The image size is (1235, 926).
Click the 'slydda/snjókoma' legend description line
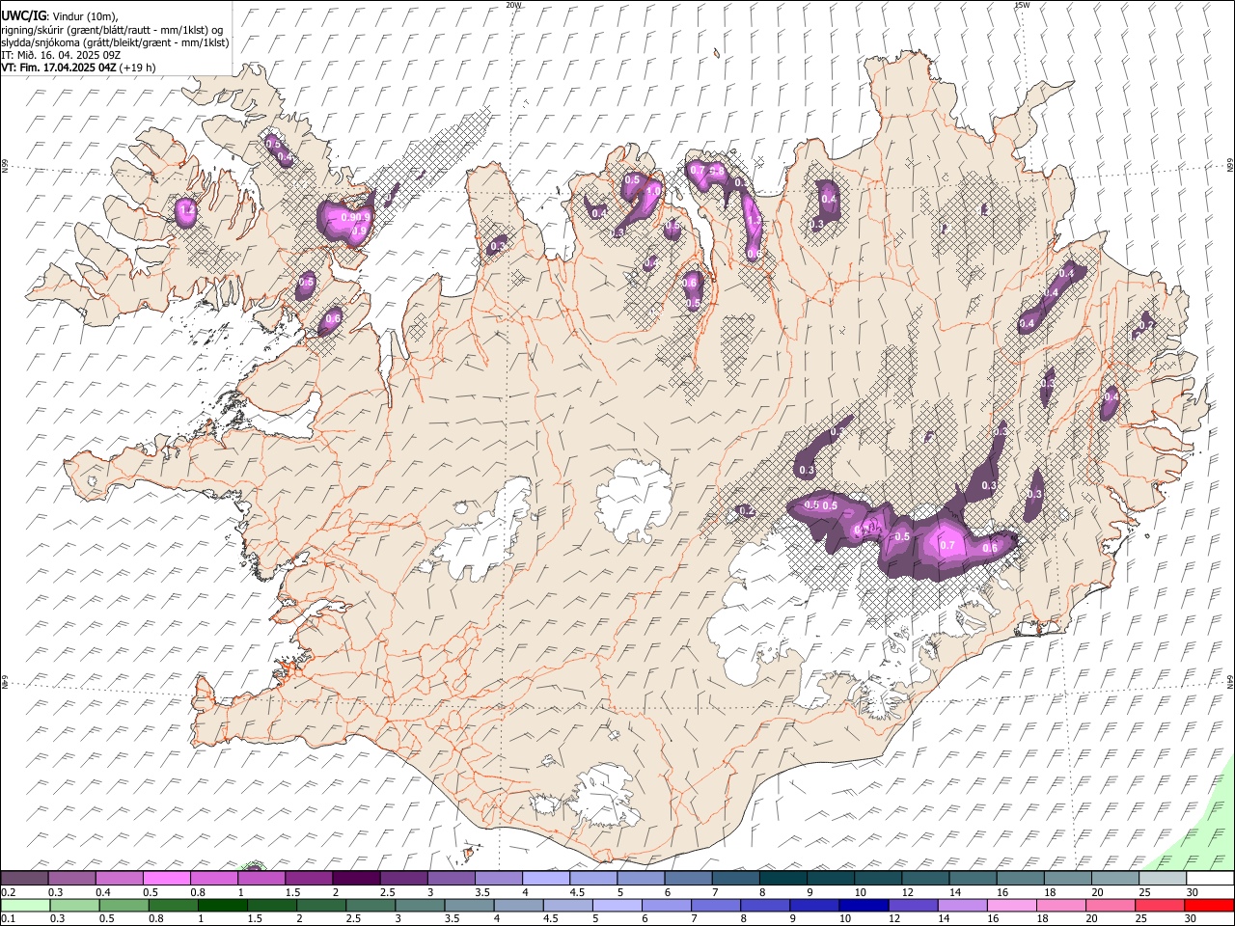(x=115, y=41)
